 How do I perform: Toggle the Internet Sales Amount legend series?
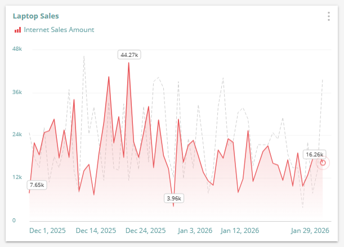click(59, 30)
